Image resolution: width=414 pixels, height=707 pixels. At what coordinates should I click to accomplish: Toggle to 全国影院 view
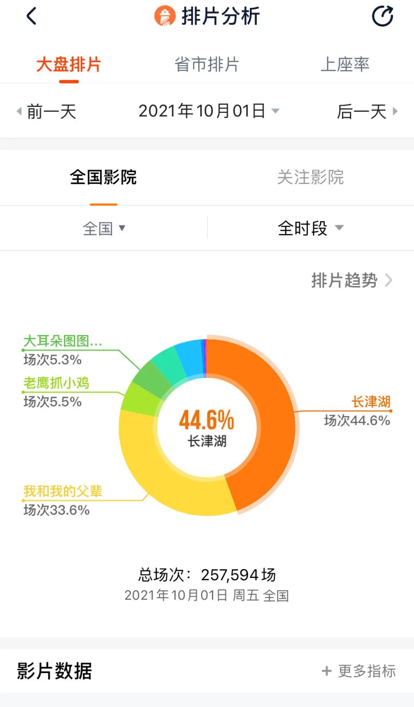point(103,177)
